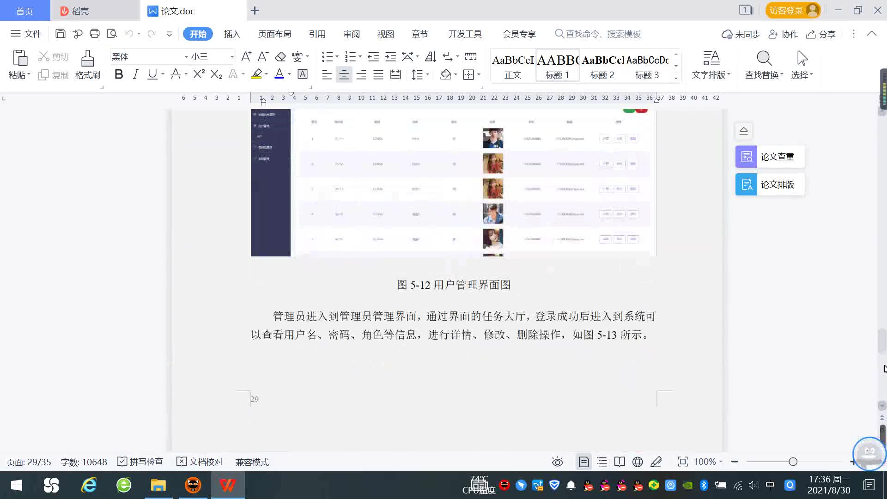Open the font size dropdown (小三)
Viewport: 887px width, 499px height.
(x=232, y=57)
